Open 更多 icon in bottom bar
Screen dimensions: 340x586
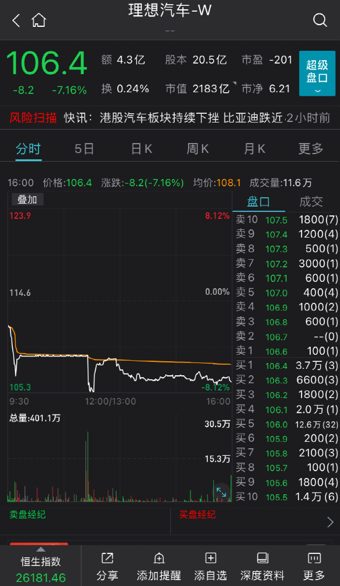coord(314,559)
